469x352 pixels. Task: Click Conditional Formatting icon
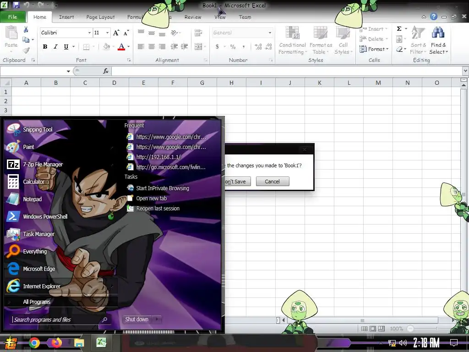[292, 40]
